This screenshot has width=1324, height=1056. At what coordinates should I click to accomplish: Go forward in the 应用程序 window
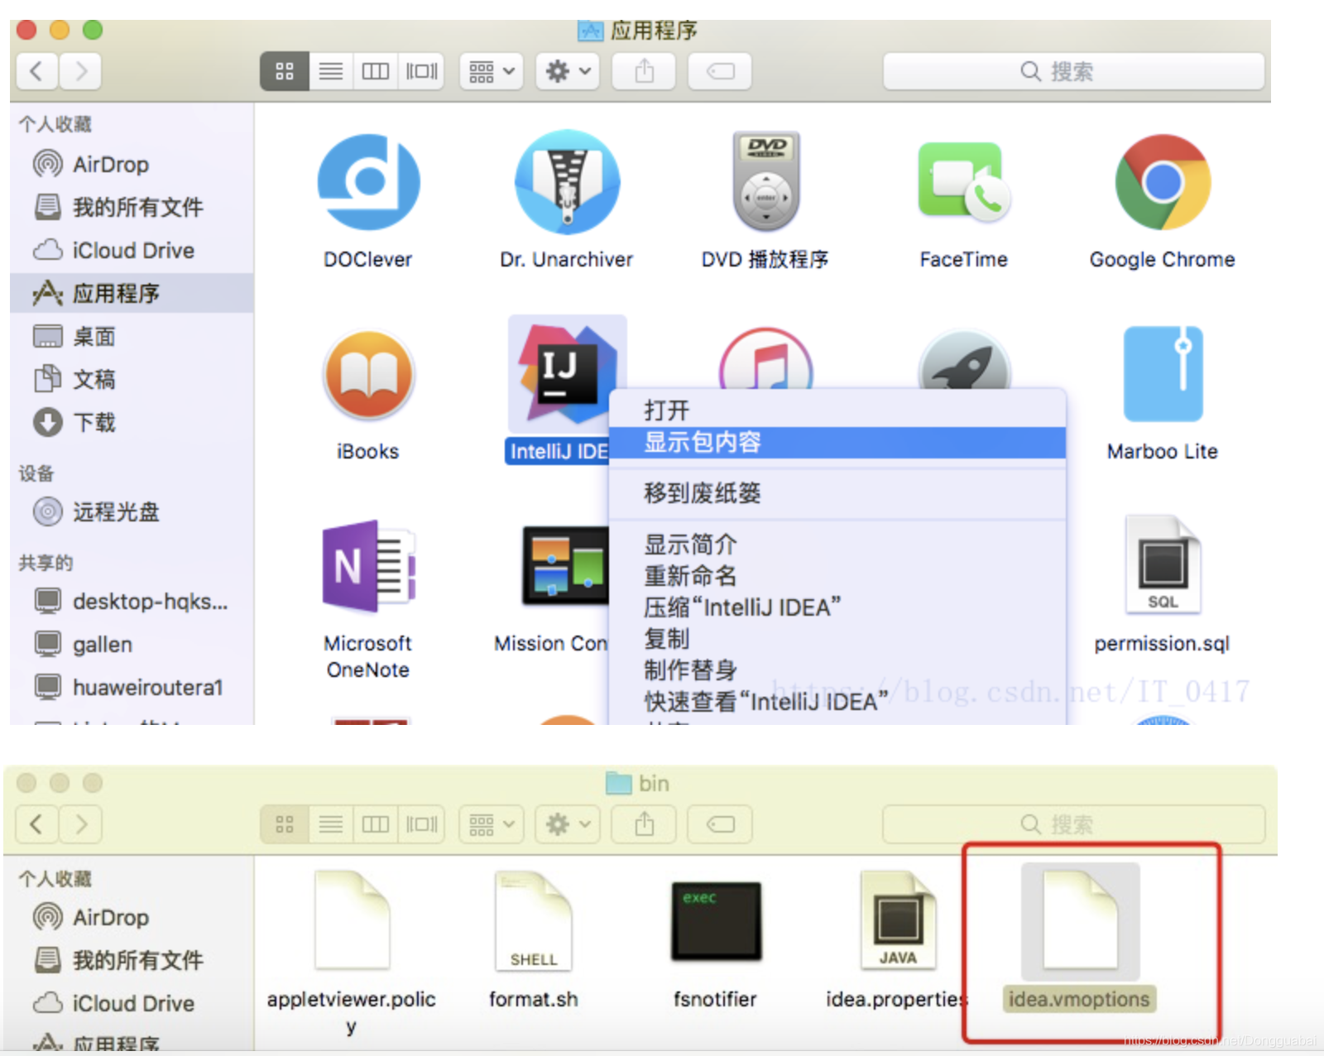tap(80, 71)
